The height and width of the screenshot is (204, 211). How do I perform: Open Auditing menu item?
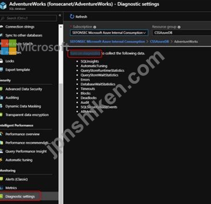12,98
